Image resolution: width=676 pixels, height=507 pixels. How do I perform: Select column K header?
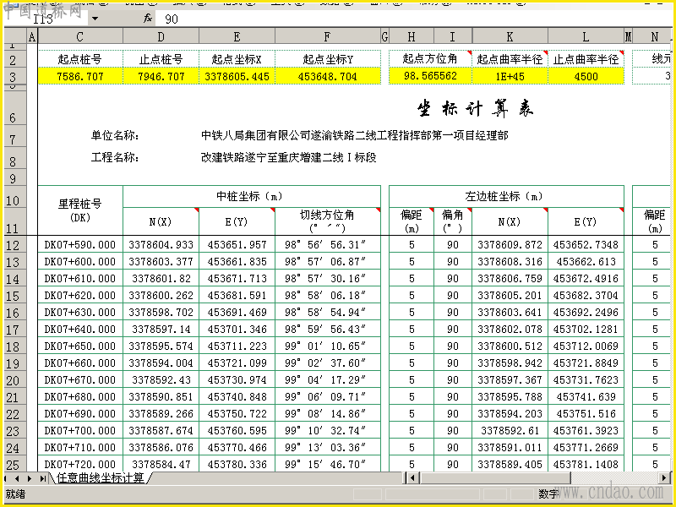click(x=510, y=37)
